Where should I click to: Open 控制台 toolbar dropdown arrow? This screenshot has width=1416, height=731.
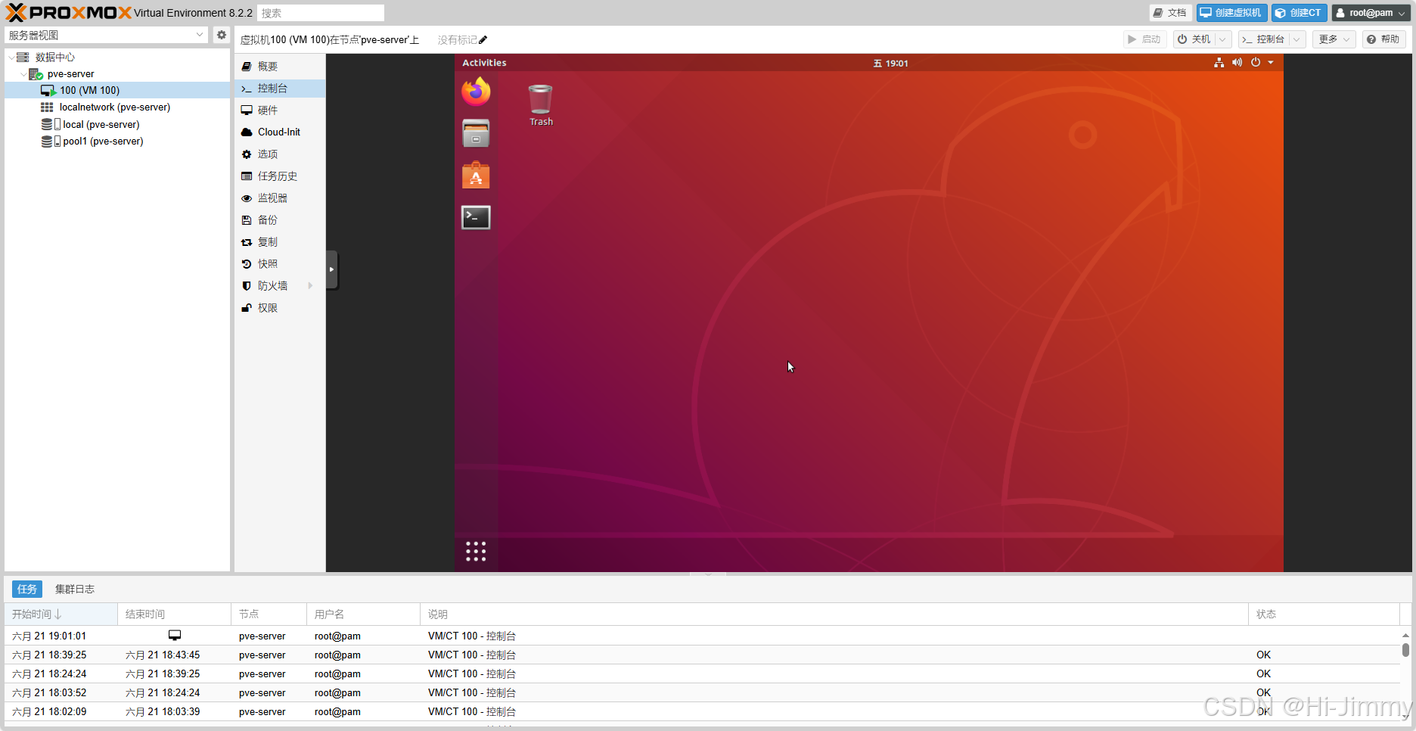click(1296, 39)
